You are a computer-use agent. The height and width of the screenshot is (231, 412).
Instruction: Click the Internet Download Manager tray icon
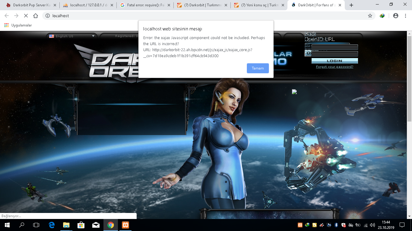[x=307, y=225]
